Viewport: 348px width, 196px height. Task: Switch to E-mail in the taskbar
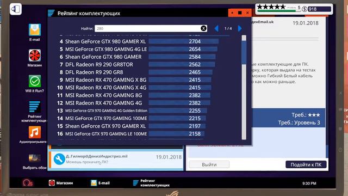[x=100, y=183]
